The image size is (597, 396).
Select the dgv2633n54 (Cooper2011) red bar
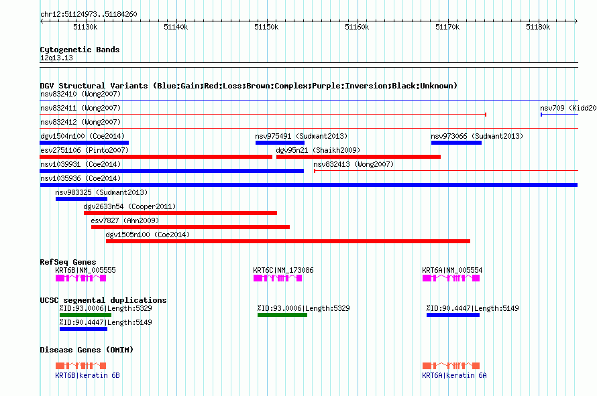coord(180,213)
